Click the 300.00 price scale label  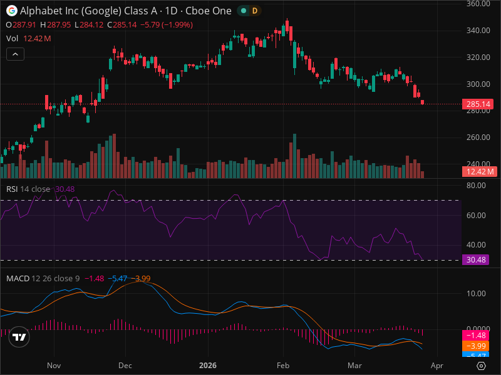[x=478, y=84]
